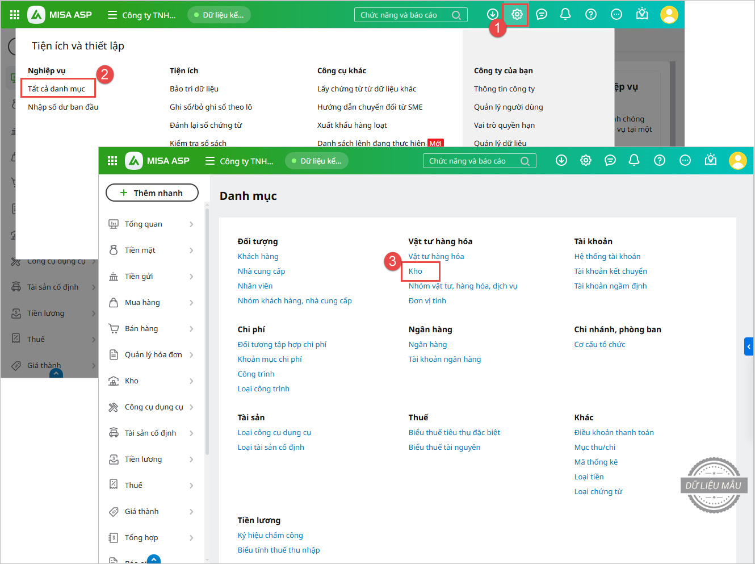Click the Tiền gửi bank icon
The height and width of the screenshot is (564, 755).
pyautogui.click(x=114, y=277)
